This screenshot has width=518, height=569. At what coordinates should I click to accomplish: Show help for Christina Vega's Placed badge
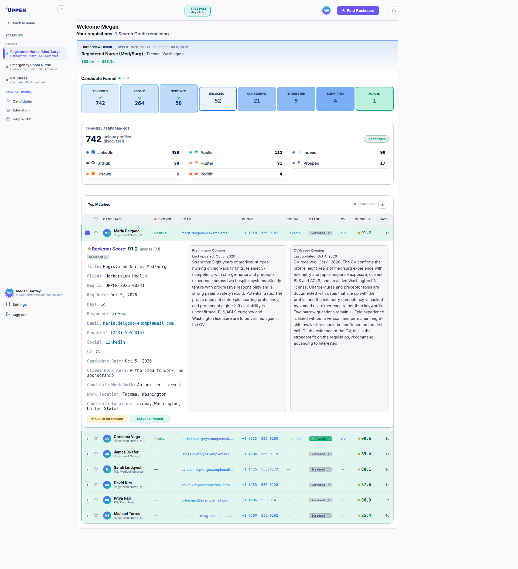[x=329, y=439]
